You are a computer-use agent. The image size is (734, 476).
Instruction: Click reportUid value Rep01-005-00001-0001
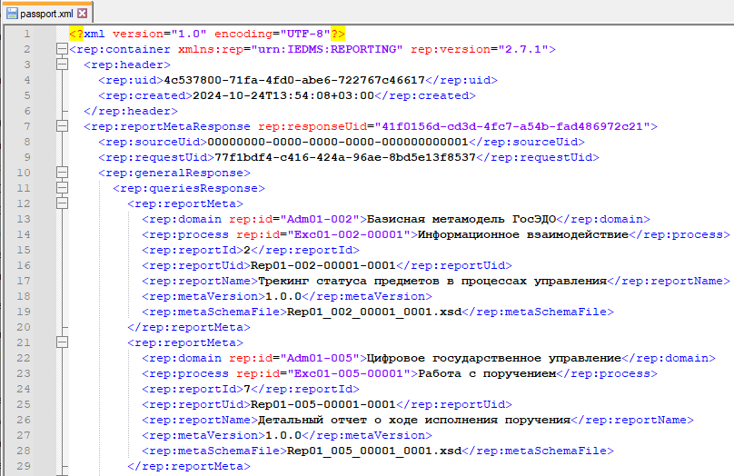click(x=323, y=404)
